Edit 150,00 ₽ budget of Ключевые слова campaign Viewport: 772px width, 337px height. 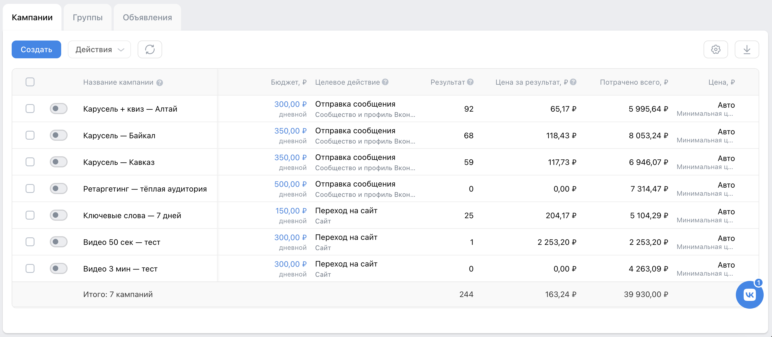point(291,211)
